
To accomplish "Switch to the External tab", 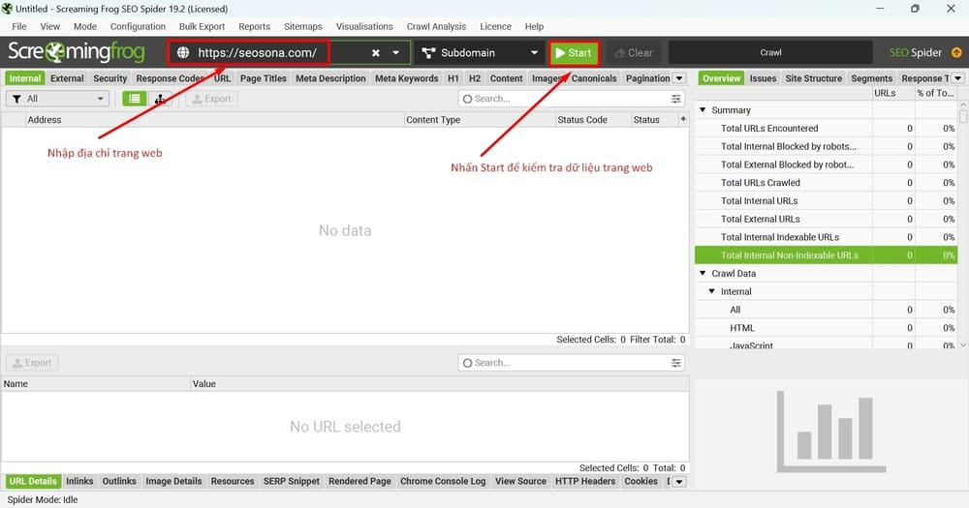I will (x=67, y=78).
